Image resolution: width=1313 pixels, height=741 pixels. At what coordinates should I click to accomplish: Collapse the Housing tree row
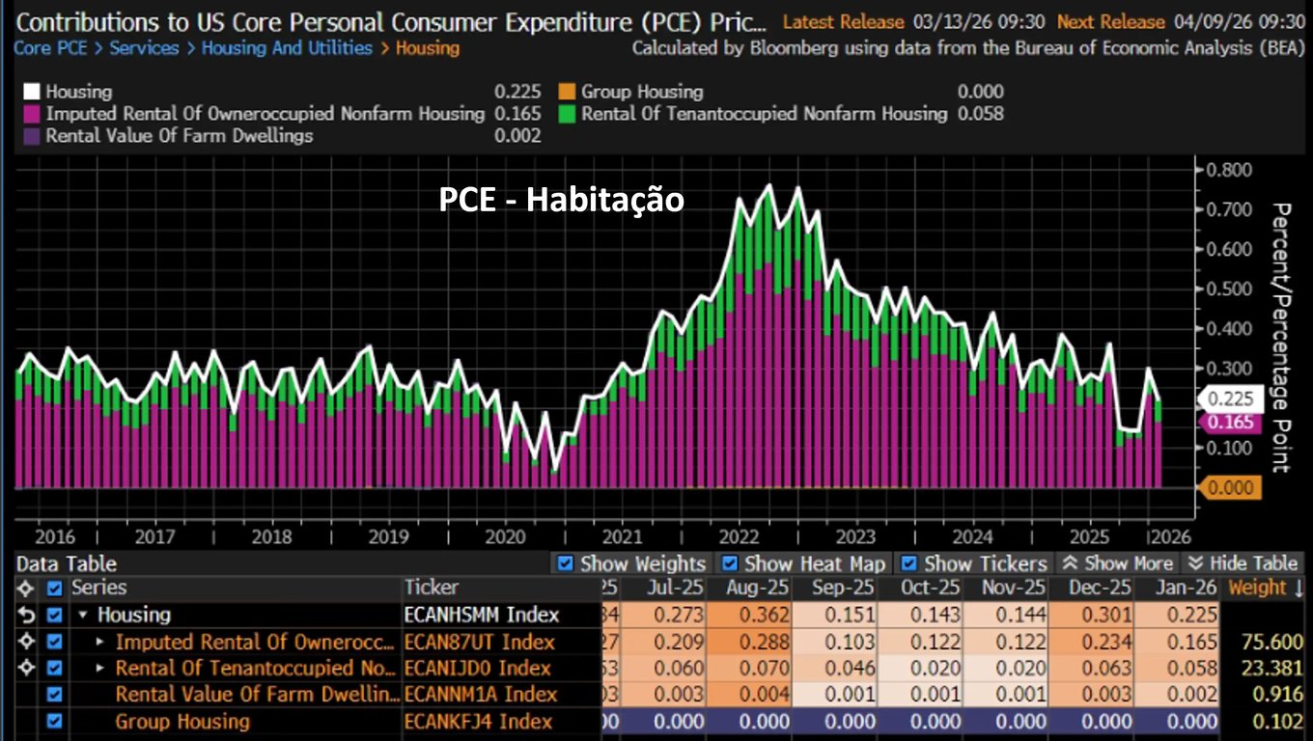(x=83, y=616)
